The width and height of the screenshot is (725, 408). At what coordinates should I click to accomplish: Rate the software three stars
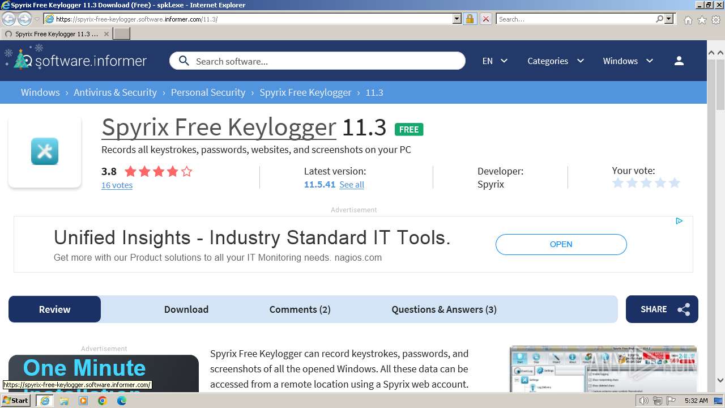pos(646,183)
